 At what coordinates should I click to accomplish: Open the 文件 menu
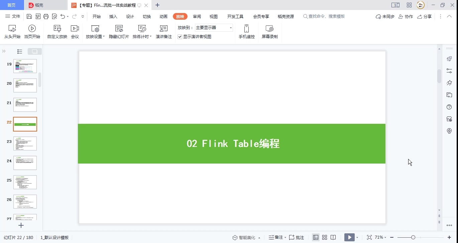[x=16, y=16]
